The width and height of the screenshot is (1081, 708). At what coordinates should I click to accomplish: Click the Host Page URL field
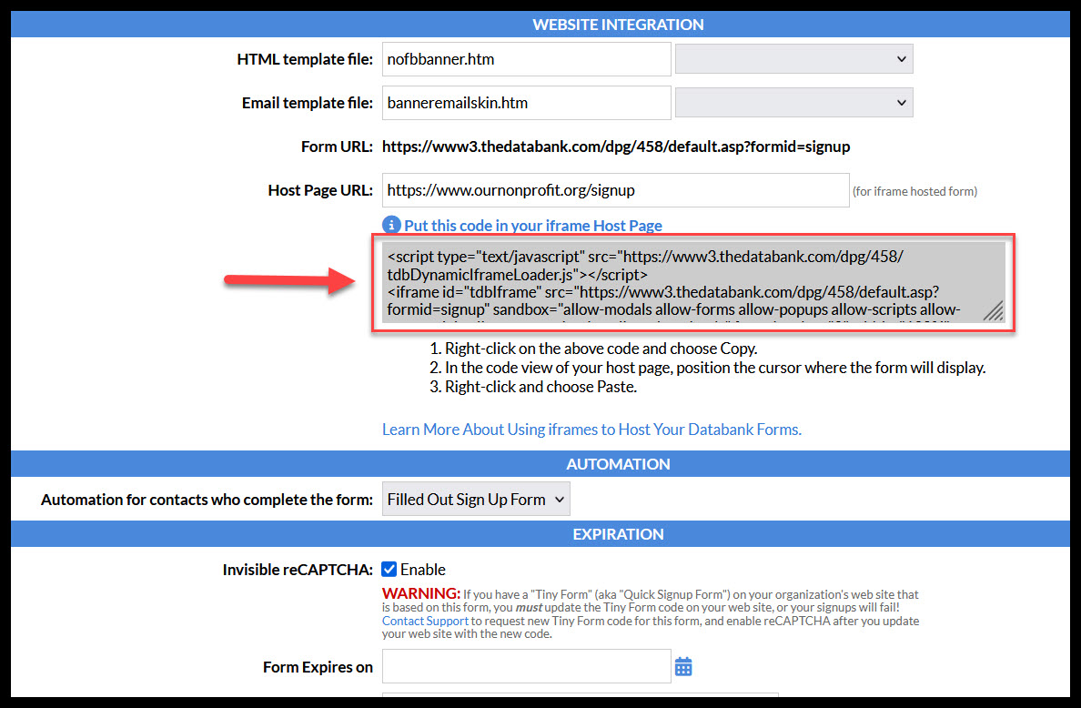point(616,190)
